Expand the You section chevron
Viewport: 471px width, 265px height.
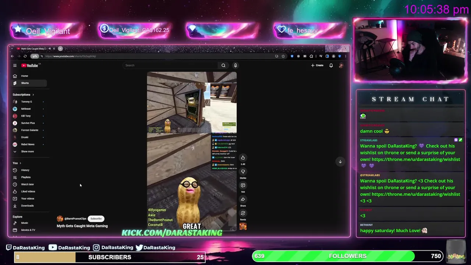[x=20, y=163]
